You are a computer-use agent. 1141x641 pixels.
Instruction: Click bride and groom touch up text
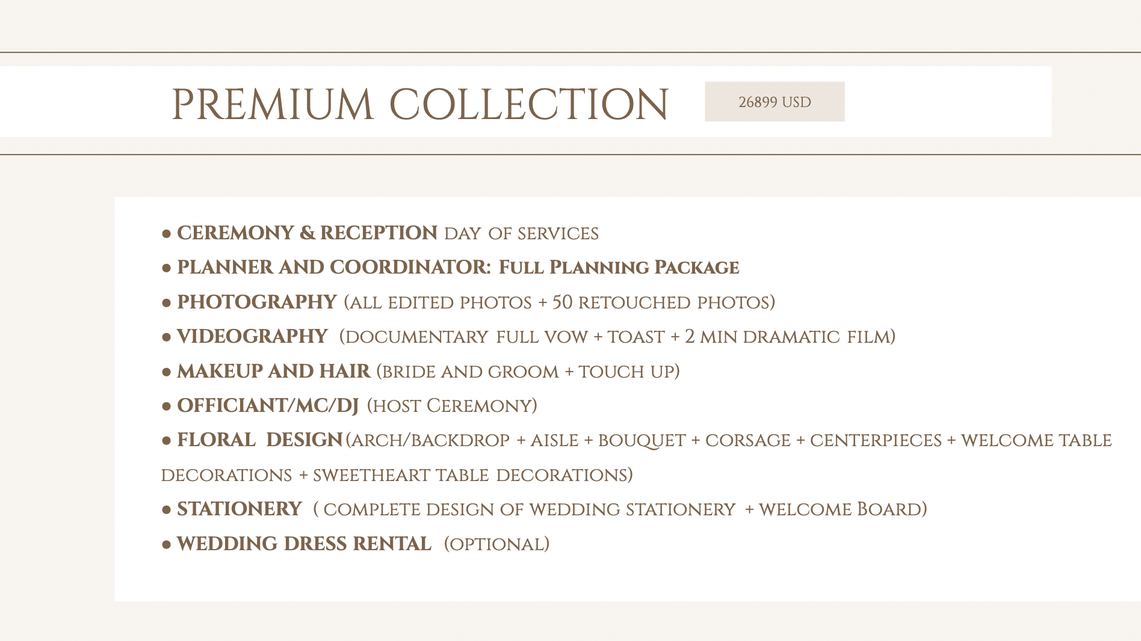coord(528,371)
